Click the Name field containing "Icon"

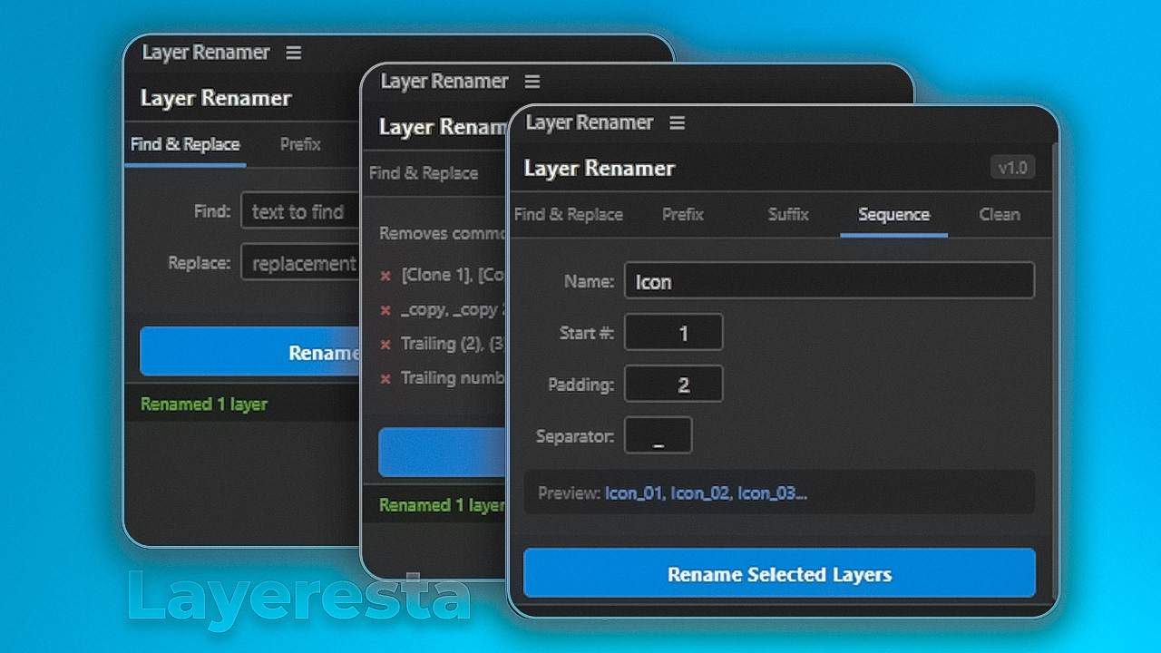pos(828,281)
